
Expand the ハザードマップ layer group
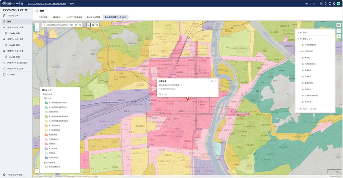[298, 109]
